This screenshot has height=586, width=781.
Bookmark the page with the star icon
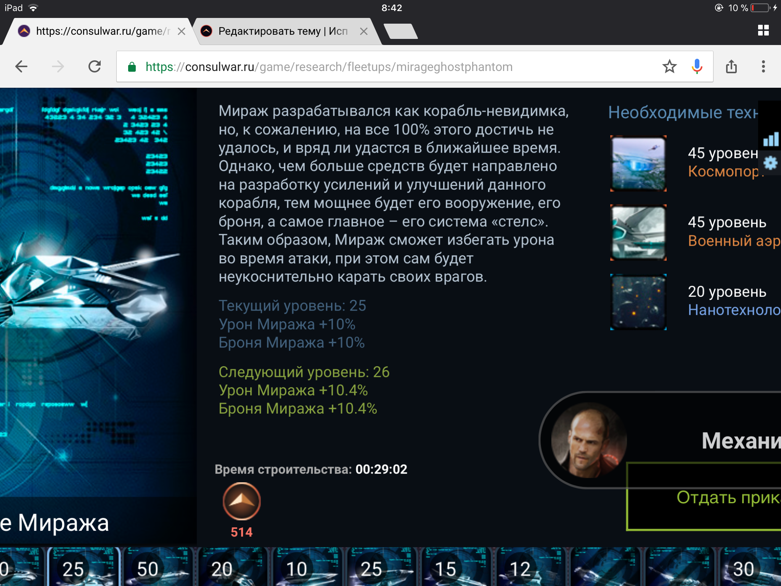pyautogui.click(x=669, y=67)
